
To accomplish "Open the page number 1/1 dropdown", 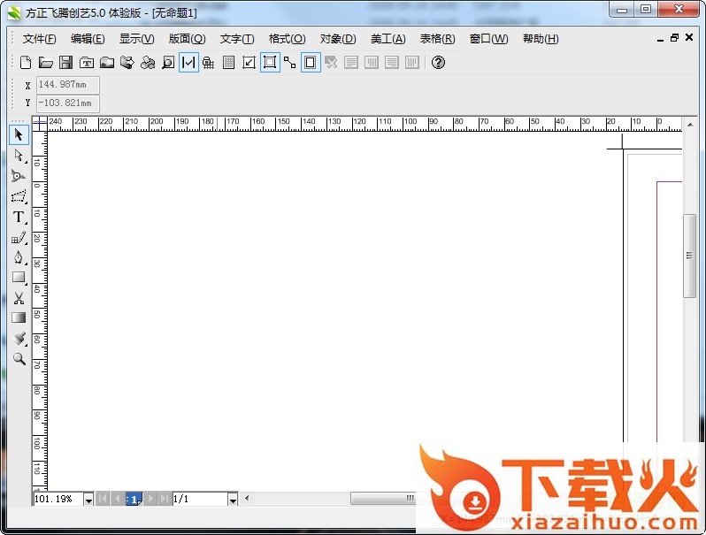I will (233, 500).
